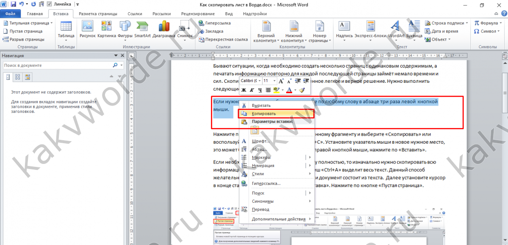This screenshot has width=508, height=245.
Task: Apply underline Ч in mini toolbar
Action: coord(260,90)
